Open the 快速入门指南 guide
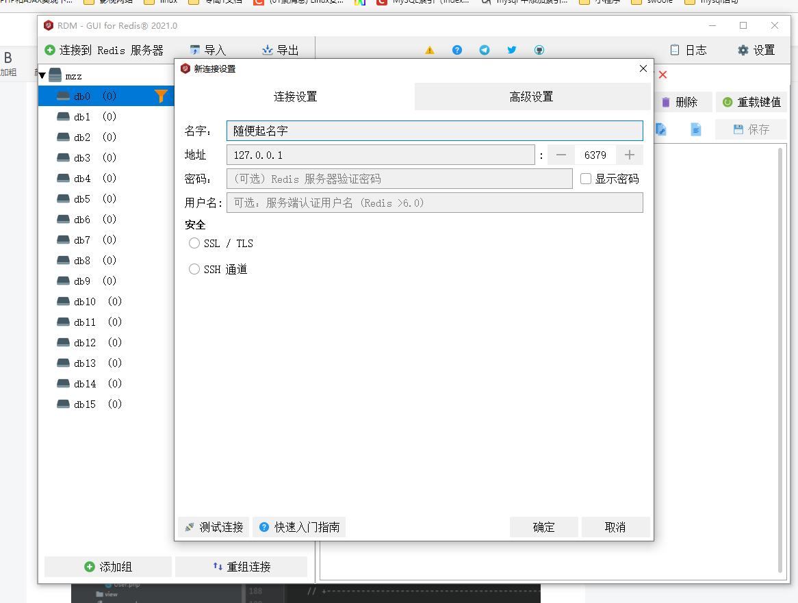 pos(299,527)
